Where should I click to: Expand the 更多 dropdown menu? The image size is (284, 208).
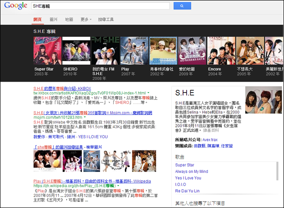[86, 19]
